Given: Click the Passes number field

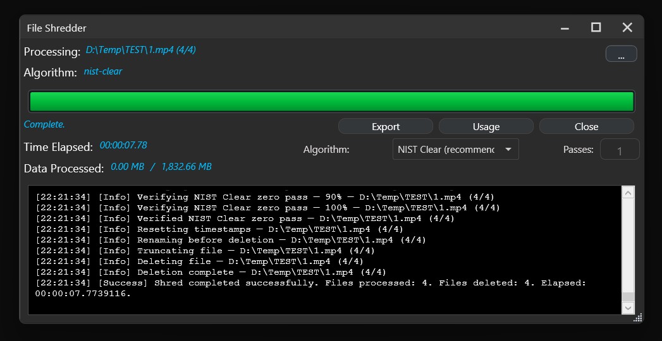Looking at the screenshot, I should click(x=620, y=150).
